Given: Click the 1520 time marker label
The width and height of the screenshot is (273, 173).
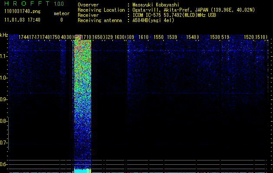Looking at the screenshot, I should click(249, 37).
